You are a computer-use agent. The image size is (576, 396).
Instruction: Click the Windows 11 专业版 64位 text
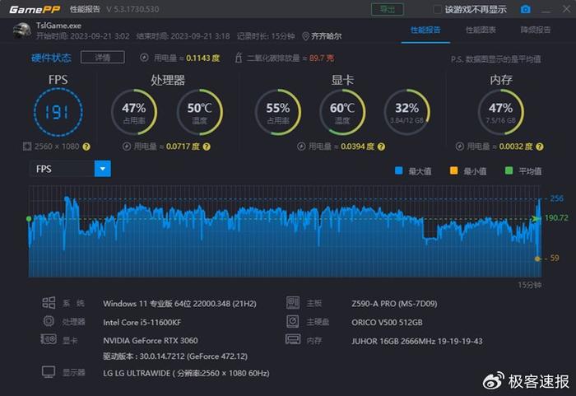(179, 304)
